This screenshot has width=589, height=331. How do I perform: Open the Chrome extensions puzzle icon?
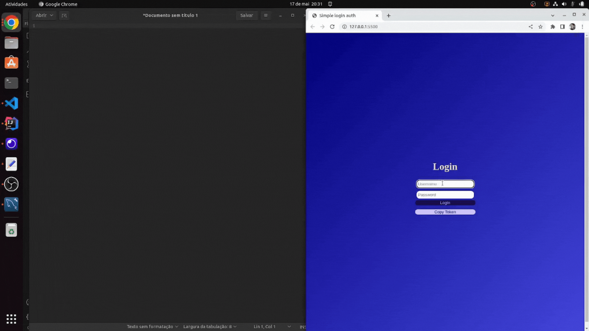point(552,27)
